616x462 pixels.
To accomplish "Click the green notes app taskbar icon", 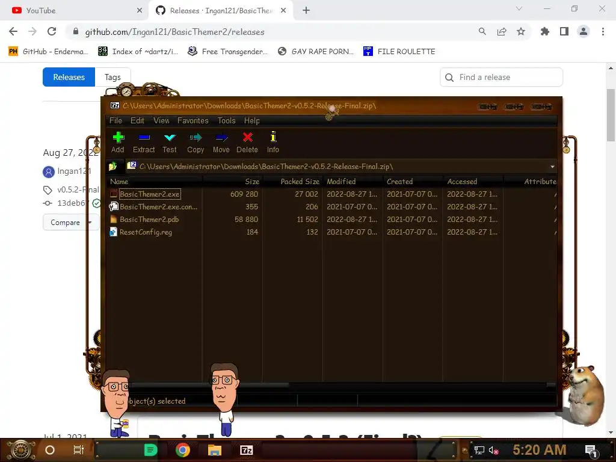I will point(150,450).
